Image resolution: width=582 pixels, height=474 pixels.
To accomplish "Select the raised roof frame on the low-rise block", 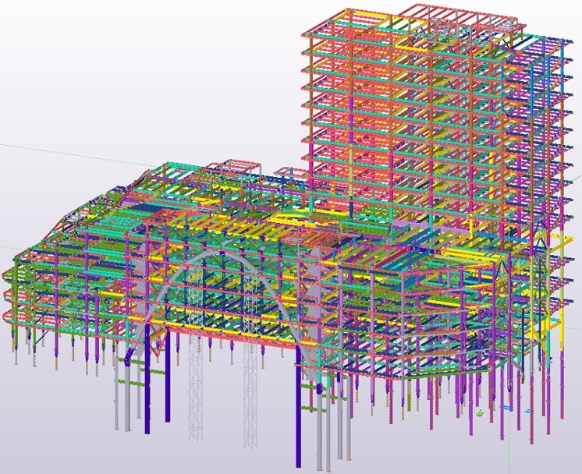I will 234,168.
